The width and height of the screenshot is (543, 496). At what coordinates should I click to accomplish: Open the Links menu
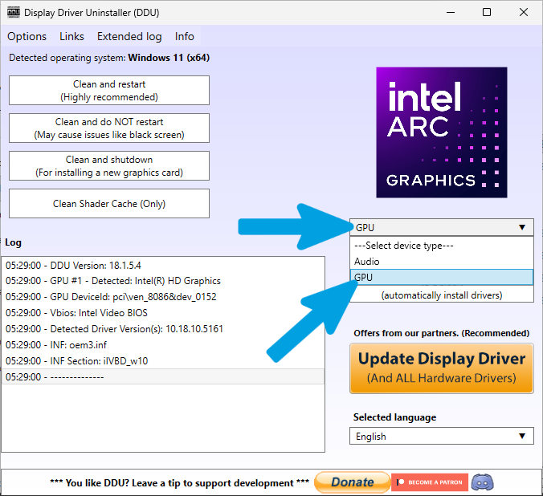point(71,36)
